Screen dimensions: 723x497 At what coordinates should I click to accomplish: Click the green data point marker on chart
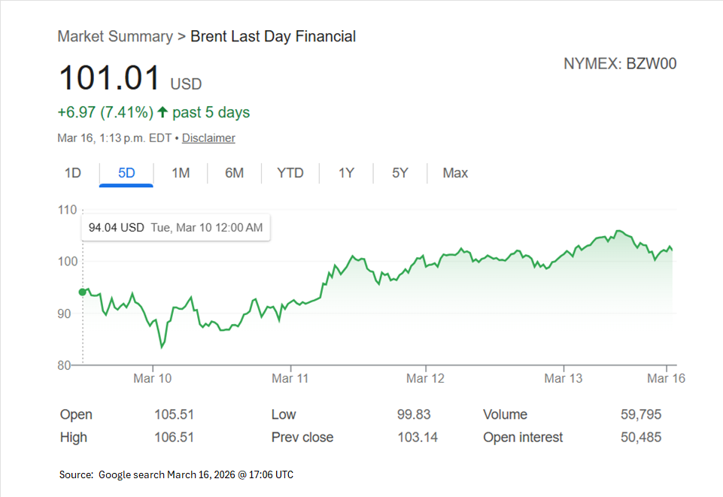click(83, 292)
